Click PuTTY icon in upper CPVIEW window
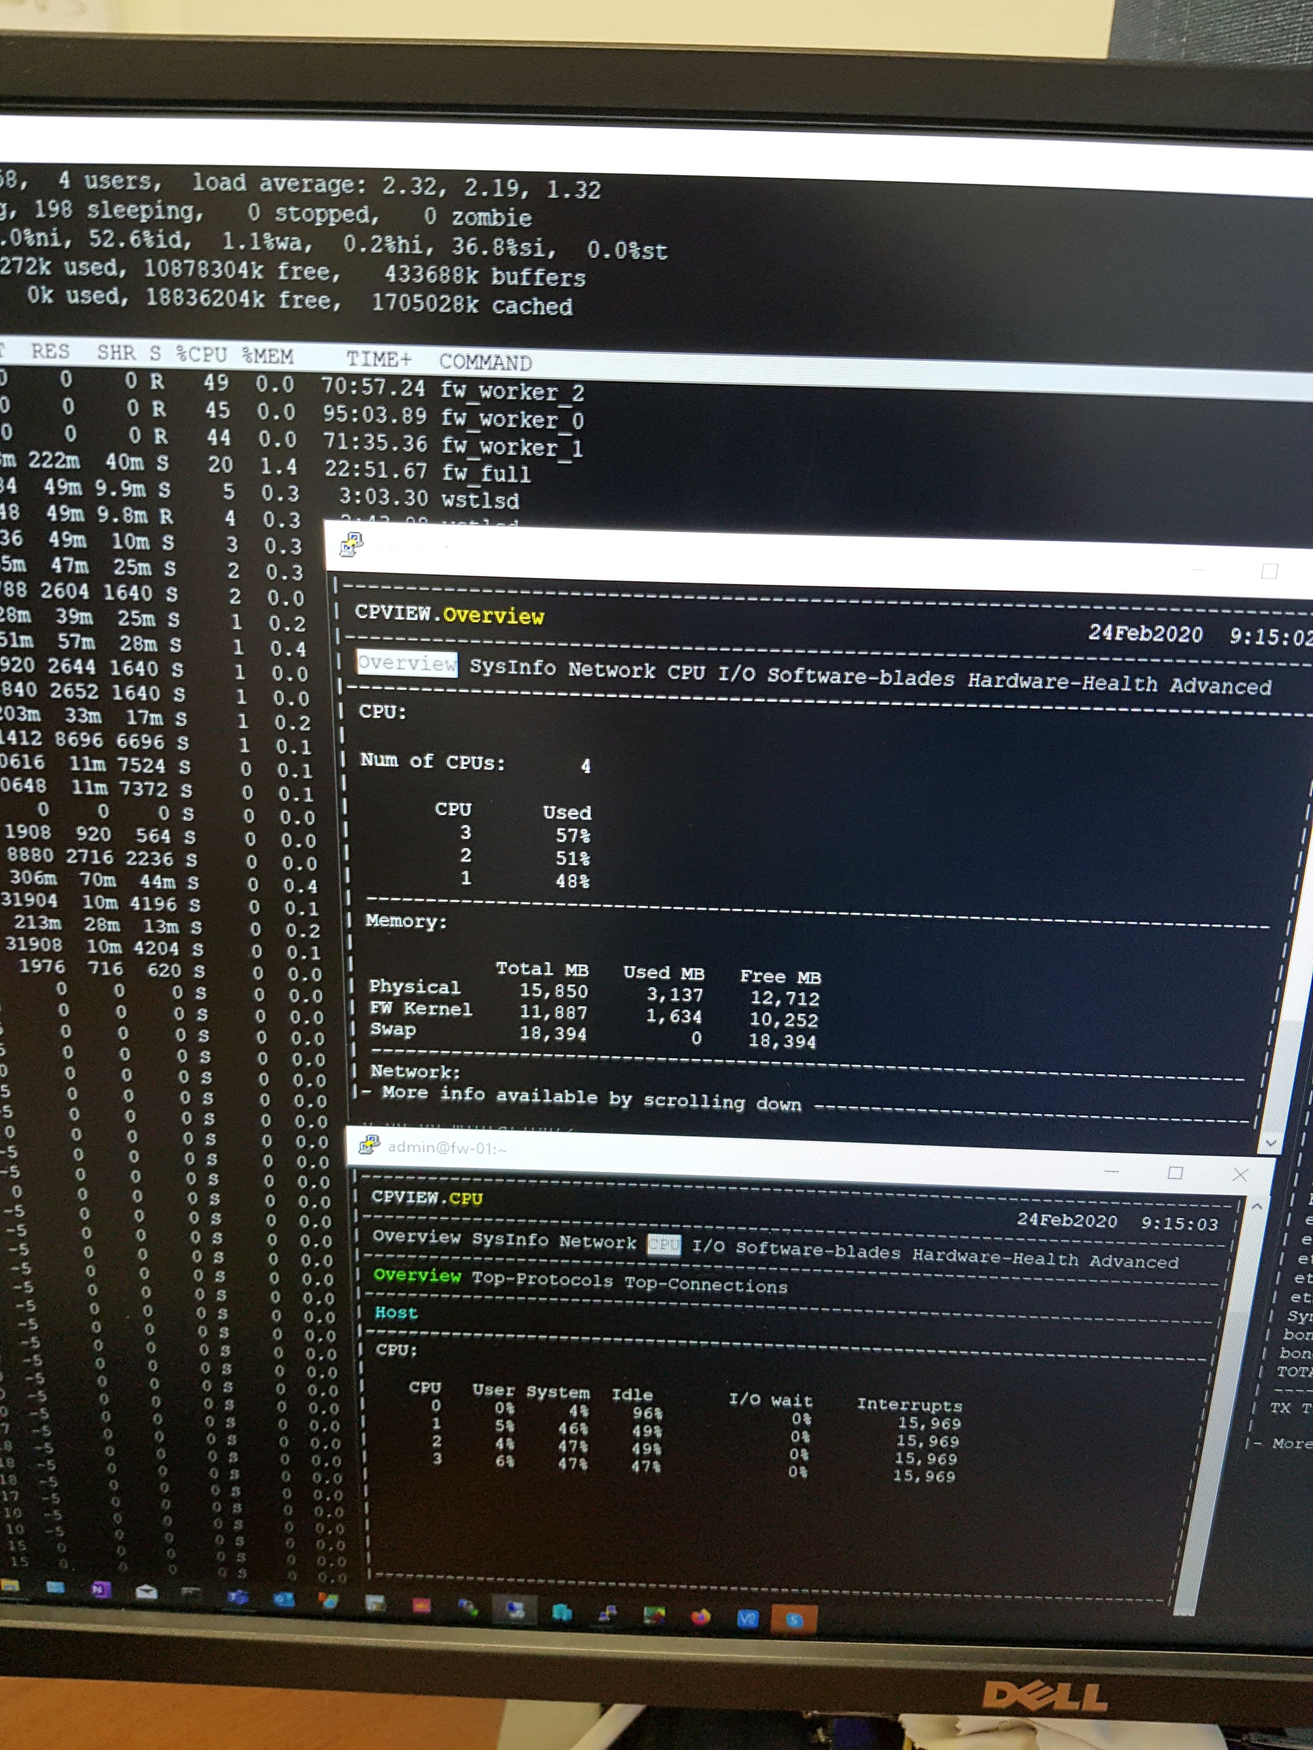1313x1750 pixels. coord(350,545)
